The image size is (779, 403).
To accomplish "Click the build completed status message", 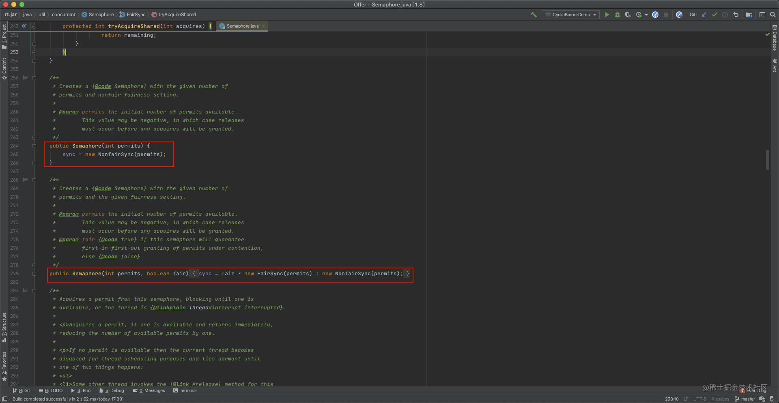I will [68, 399].
